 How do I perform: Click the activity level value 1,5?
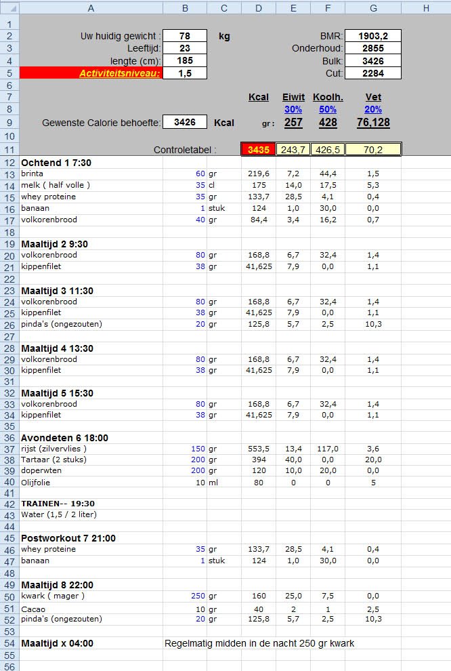(185, 73)
